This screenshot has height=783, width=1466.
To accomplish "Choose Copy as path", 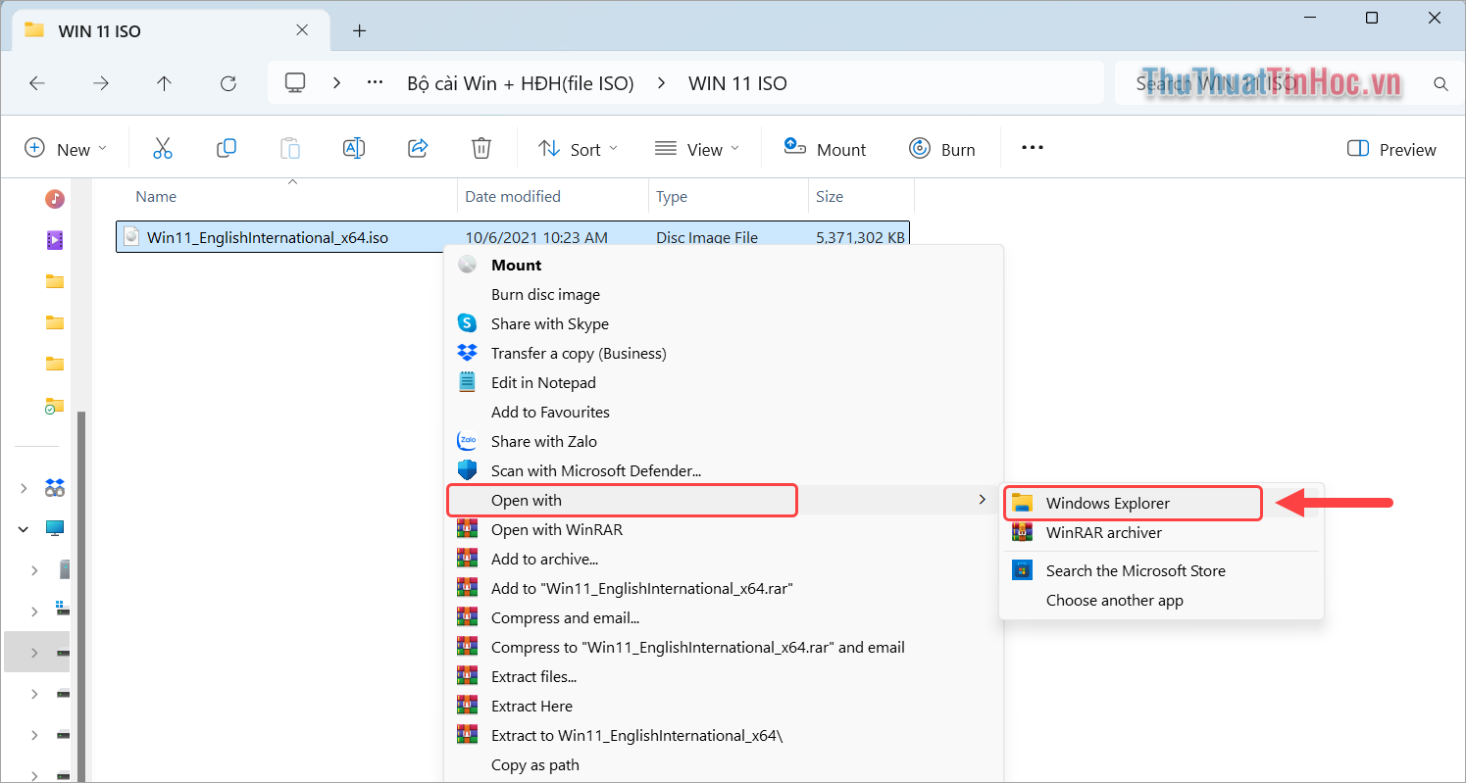I will coord(724,764).
